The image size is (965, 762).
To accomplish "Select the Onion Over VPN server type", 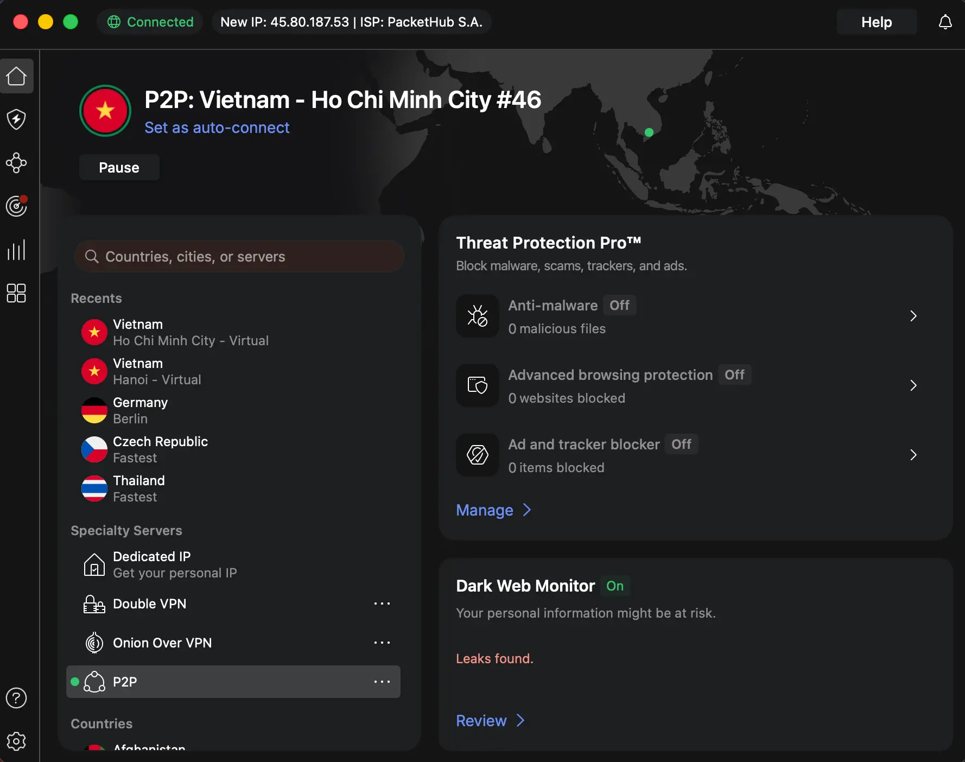I will click(162, 643).
